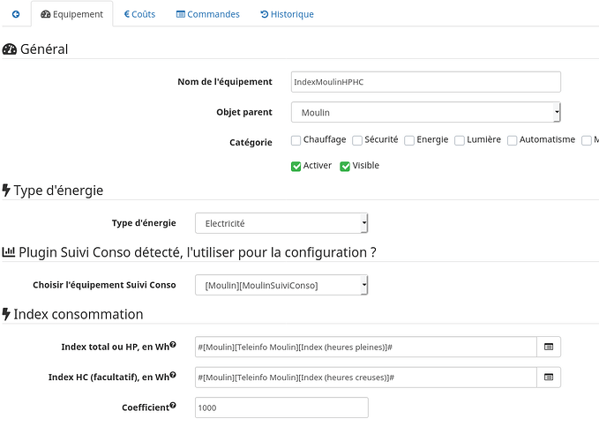Check the Energie category
The width and height of the screenshot is (599, 441).
click(409, 140)
